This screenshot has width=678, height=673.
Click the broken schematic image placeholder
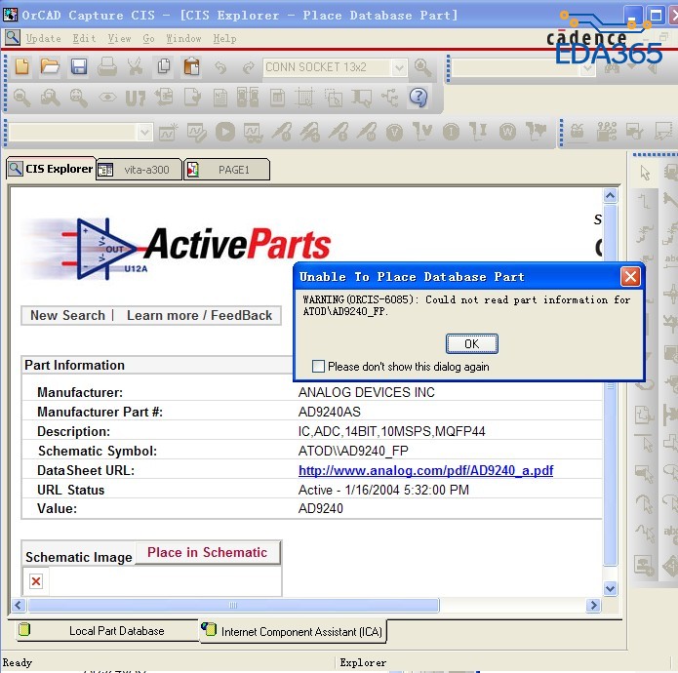point(36,581)
